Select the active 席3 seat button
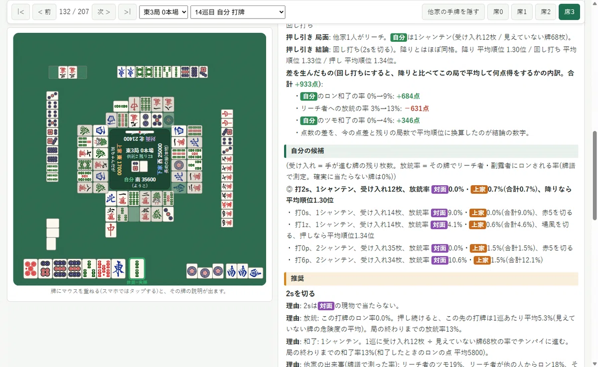Image resolution: width=598 pixels, height=367 pixels. [570, 12]
